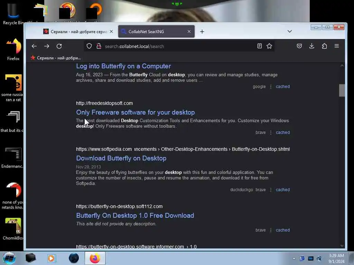This screenshot has width=354, height=265.
Task: Select the ChomikBox desktop icon
Action: point(13,229)
